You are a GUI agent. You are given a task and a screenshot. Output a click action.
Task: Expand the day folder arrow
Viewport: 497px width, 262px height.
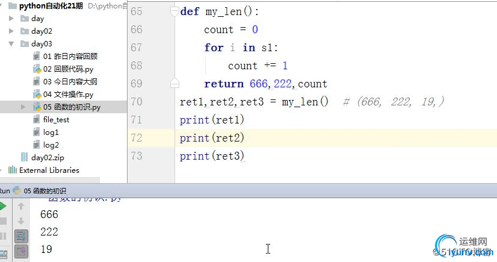click(11, 19)
